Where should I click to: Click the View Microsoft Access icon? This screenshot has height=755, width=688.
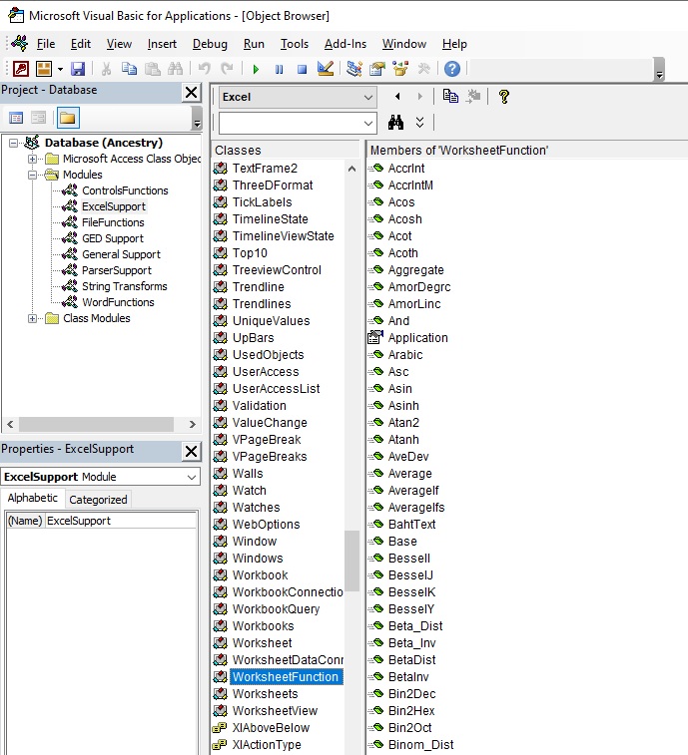click(21, 69)
